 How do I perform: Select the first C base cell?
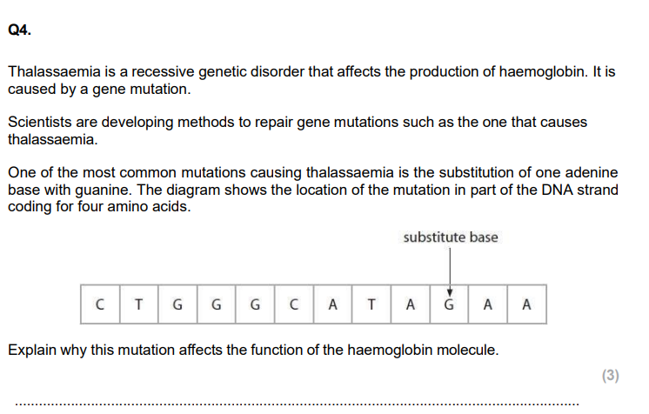tap(100, 304)
